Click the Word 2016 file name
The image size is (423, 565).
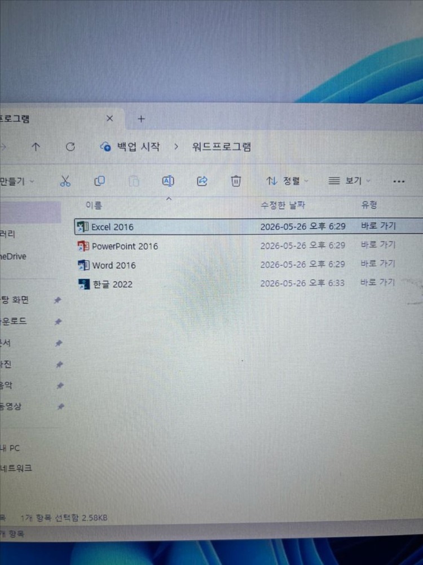(114, 265)
